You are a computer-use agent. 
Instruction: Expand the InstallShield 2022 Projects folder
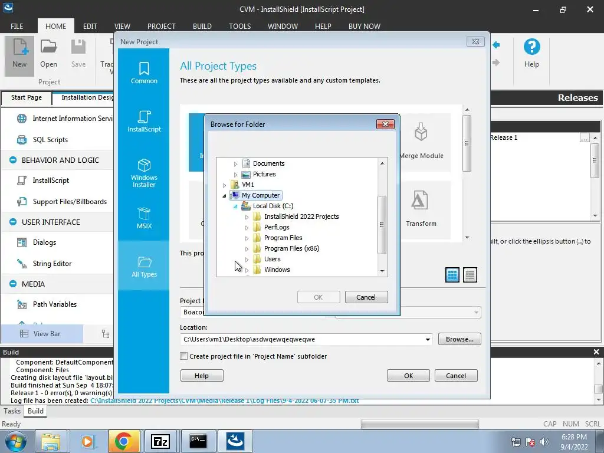pos(247,217)
